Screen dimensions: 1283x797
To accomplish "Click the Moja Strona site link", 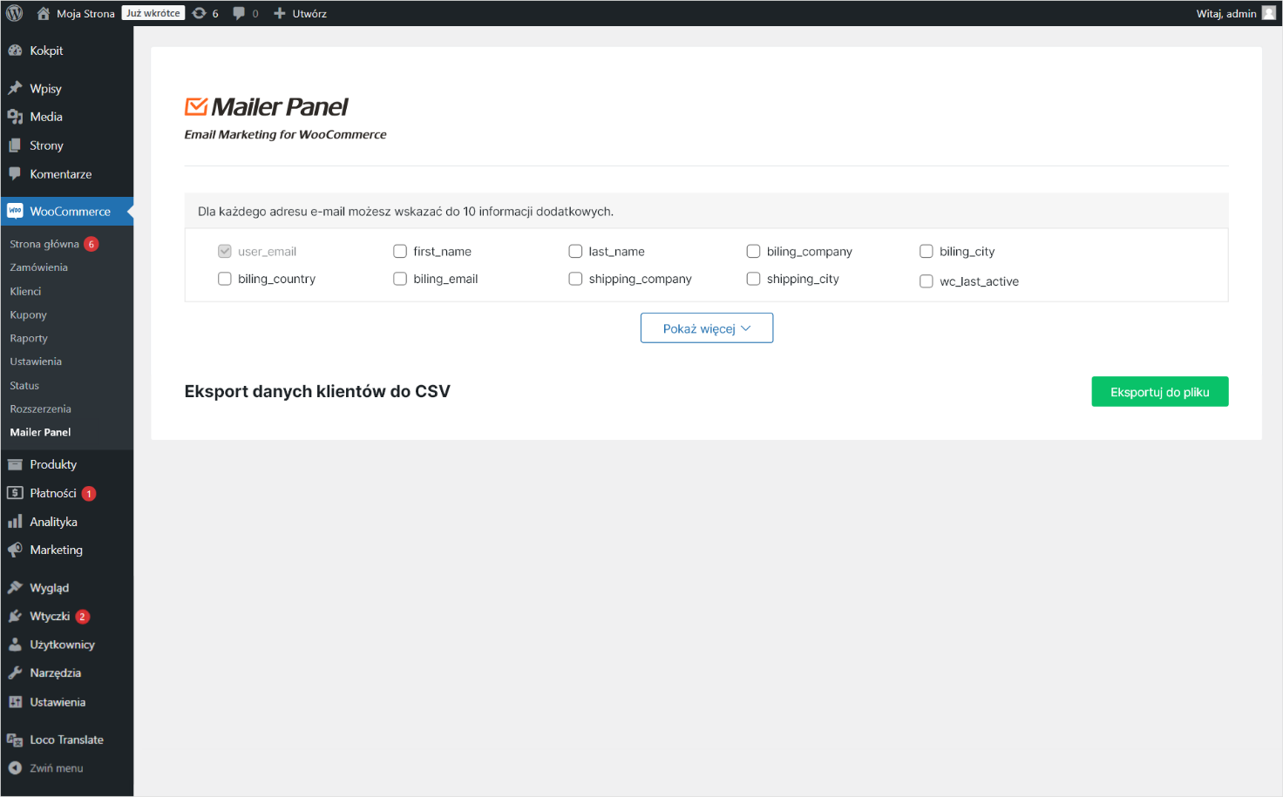I will pyautogui.click(x=85, y=13).
